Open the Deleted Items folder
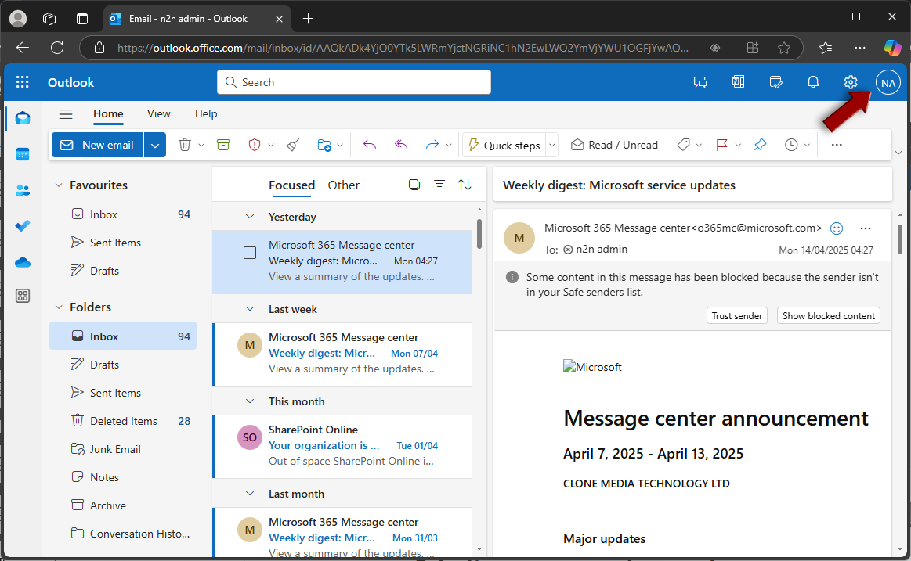This screenshot has height=561, width=911. pyautogui.click(x=123, y=421)
